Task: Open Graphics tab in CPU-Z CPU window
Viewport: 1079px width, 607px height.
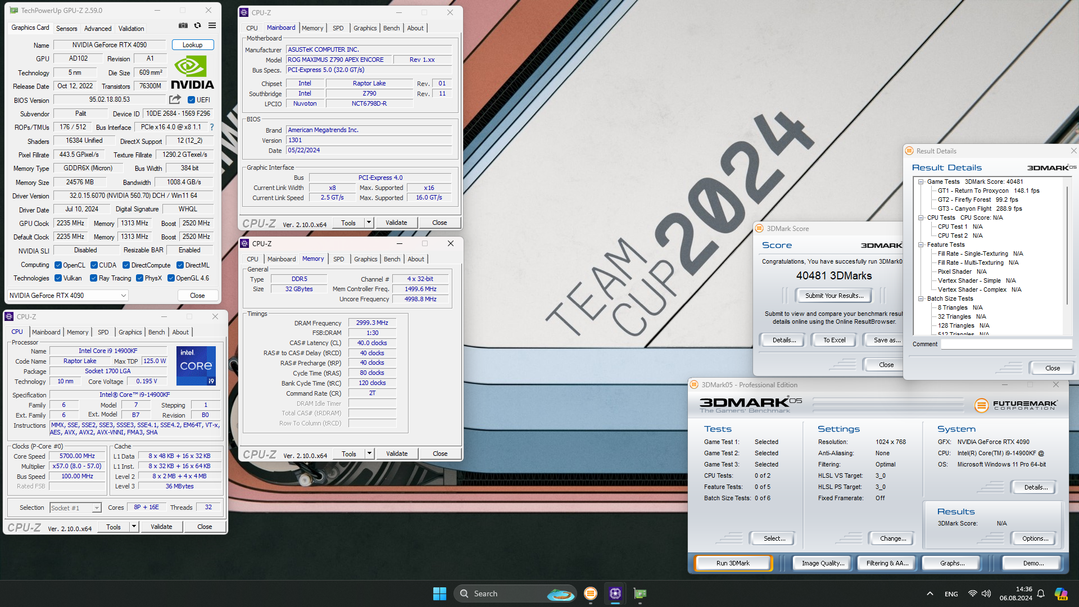Action: 130,332
